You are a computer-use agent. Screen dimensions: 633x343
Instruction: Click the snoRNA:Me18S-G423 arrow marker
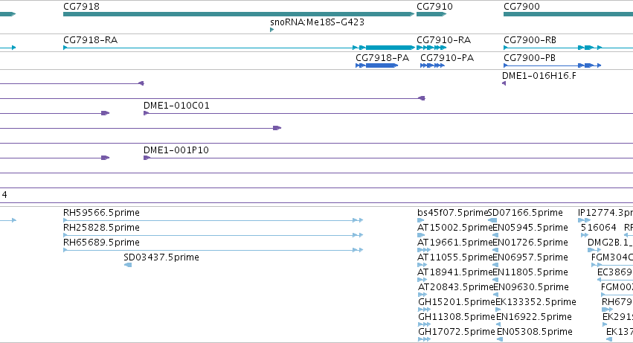[x=272, y=30]
